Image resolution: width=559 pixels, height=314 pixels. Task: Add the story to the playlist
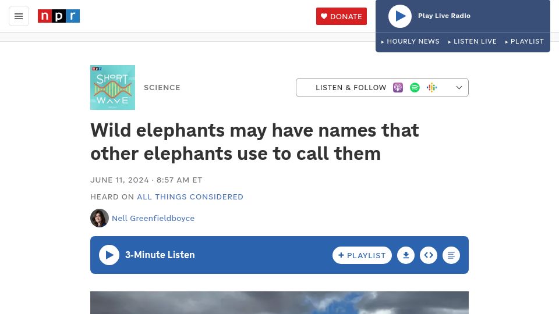point(362,255)
